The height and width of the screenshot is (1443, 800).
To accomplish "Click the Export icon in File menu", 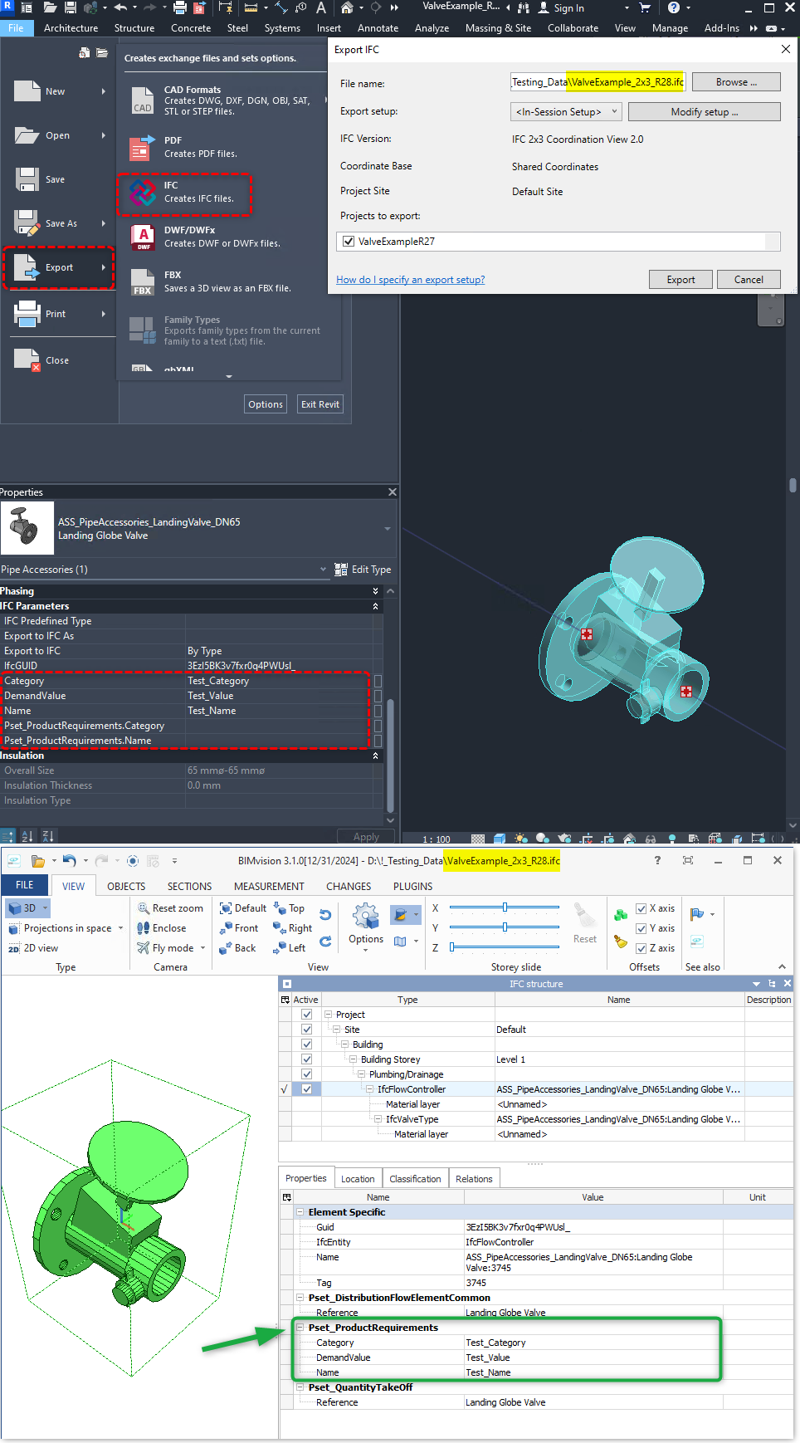I will click(x=27, y=267).
